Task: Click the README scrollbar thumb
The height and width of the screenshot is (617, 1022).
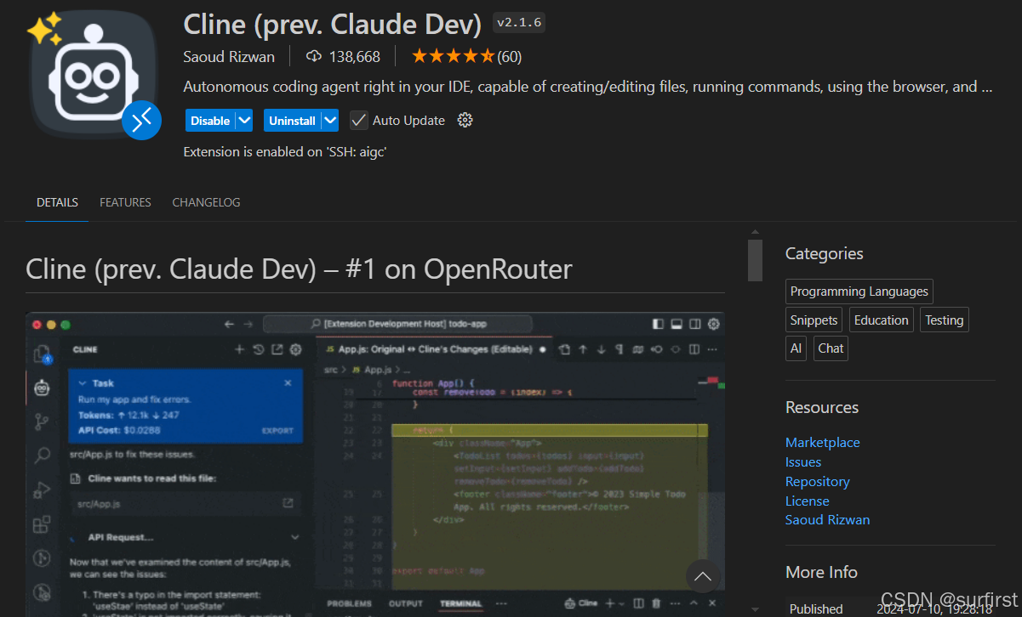Action: tap(755, 260)
